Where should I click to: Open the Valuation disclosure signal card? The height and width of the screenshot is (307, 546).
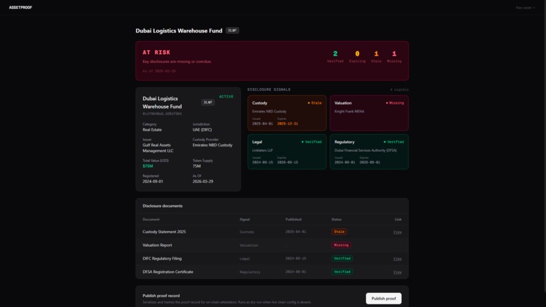pos(369,113)
